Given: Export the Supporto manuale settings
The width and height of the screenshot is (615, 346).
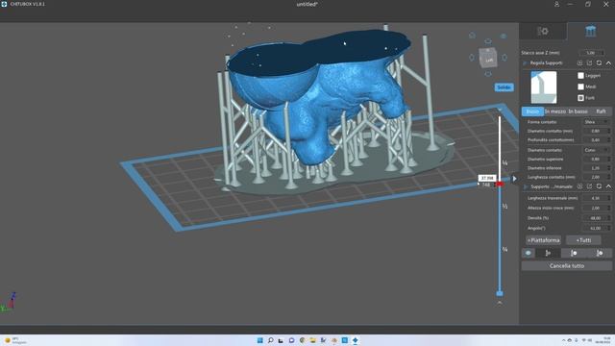Looking at the screenshot, I should [589, 186].
